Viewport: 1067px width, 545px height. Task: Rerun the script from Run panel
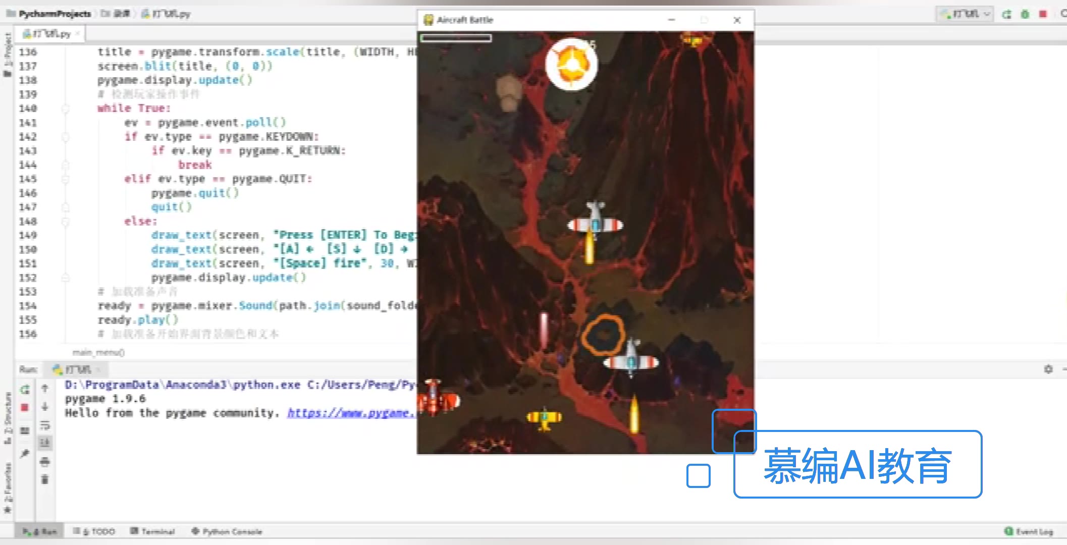[x=25, y=390]
